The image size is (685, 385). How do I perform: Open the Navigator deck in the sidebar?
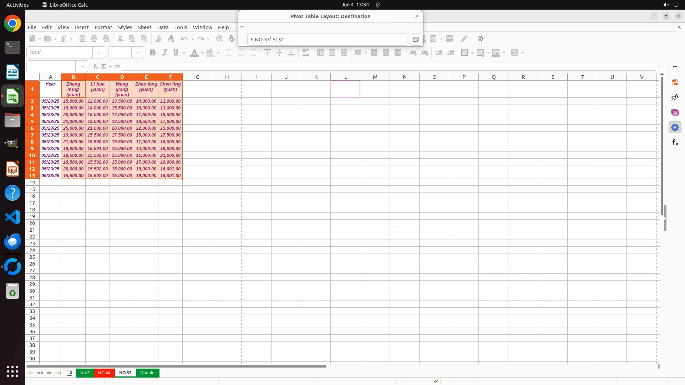click(x=675, y=127)
